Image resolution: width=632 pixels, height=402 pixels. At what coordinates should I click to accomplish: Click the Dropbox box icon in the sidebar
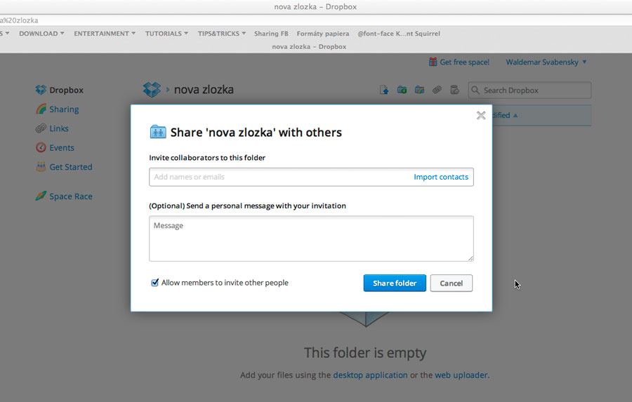pyautogui.click(x=41, y=90)
